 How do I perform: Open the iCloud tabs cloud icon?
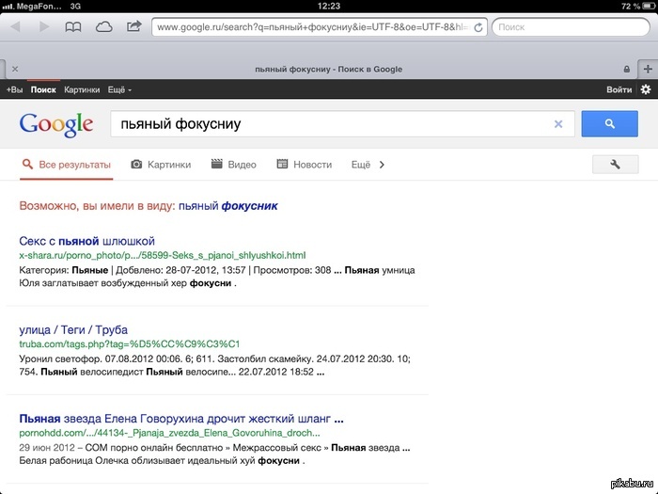103,27
